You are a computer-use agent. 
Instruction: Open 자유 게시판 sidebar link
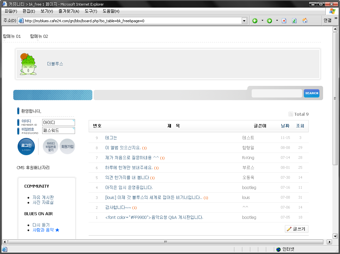[x=43, y=198]
